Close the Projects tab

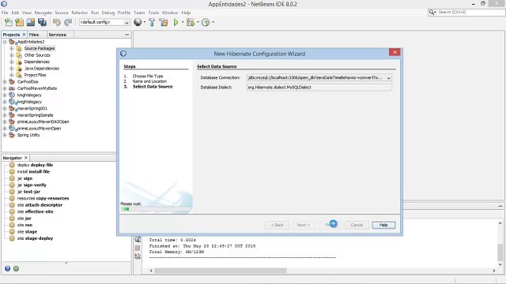(x=24, y=35)
